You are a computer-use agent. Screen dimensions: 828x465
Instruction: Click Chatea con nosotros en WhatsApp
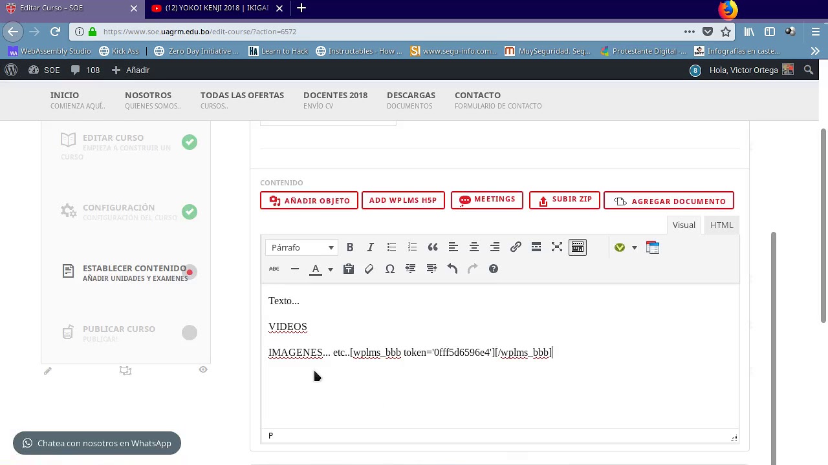coord(97,443)
